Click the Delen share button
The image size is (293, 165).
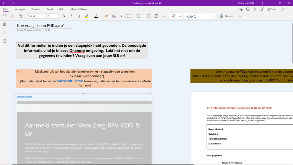tap(272, 9)
